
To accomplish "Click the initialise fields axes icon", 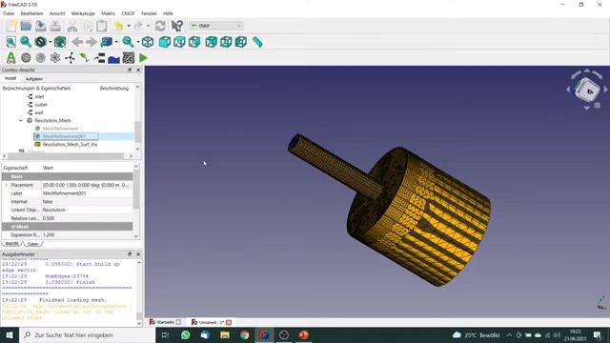I will [70, 58].
